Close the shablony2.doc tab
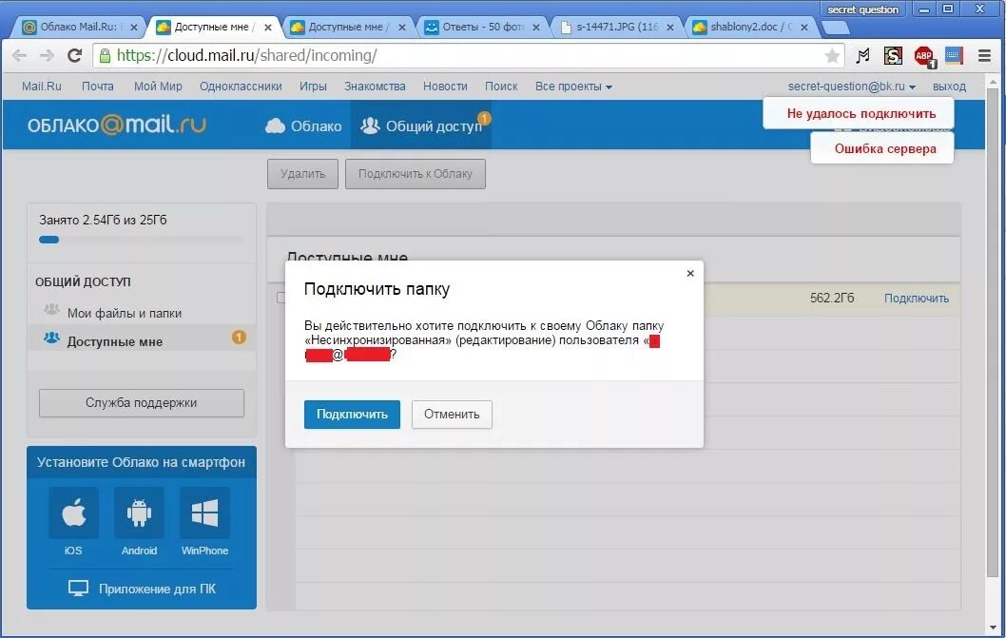The width and height of the screenshot is (1006, 638). pyautogui.click(x=803, y=27)
